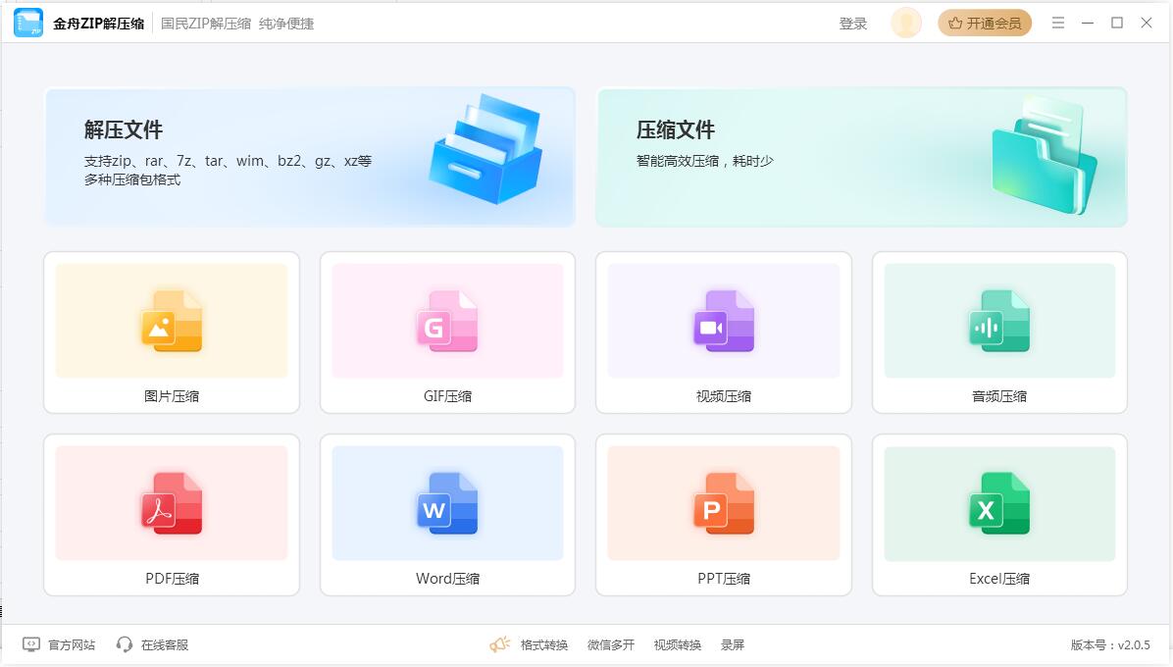This screenshot has height=667, width=1173.
Task: Minimize the 金舟ZIP解压缩 window
Action: (1088, 24)
